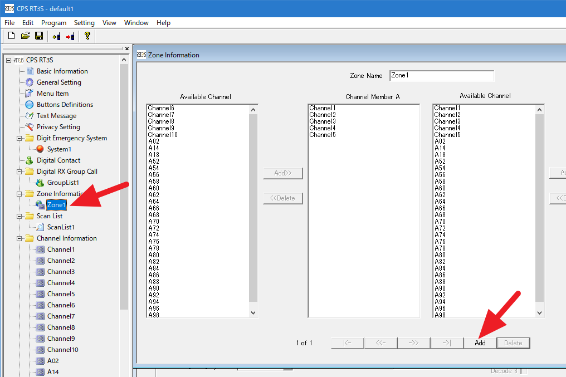The height and width of the screenshot is (377, 566).
Task: Collapse the Channel Information tree node
Action: pyautogui.click(x=19, y=238)
